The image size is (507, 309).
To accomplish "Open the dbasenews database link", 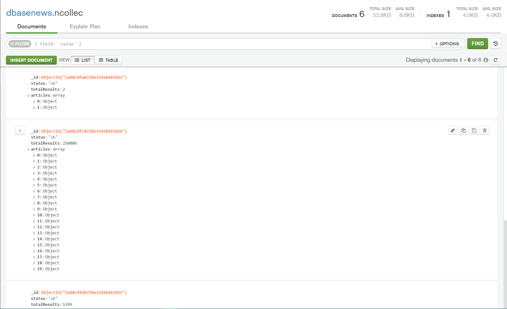I will pyautogui.click(x=29, y=13).
